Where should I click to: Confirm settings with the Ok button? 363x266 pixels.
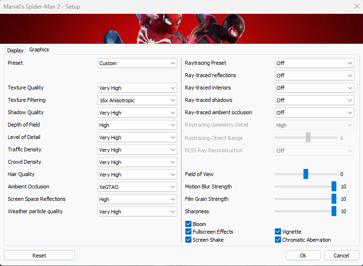point(303,256)
